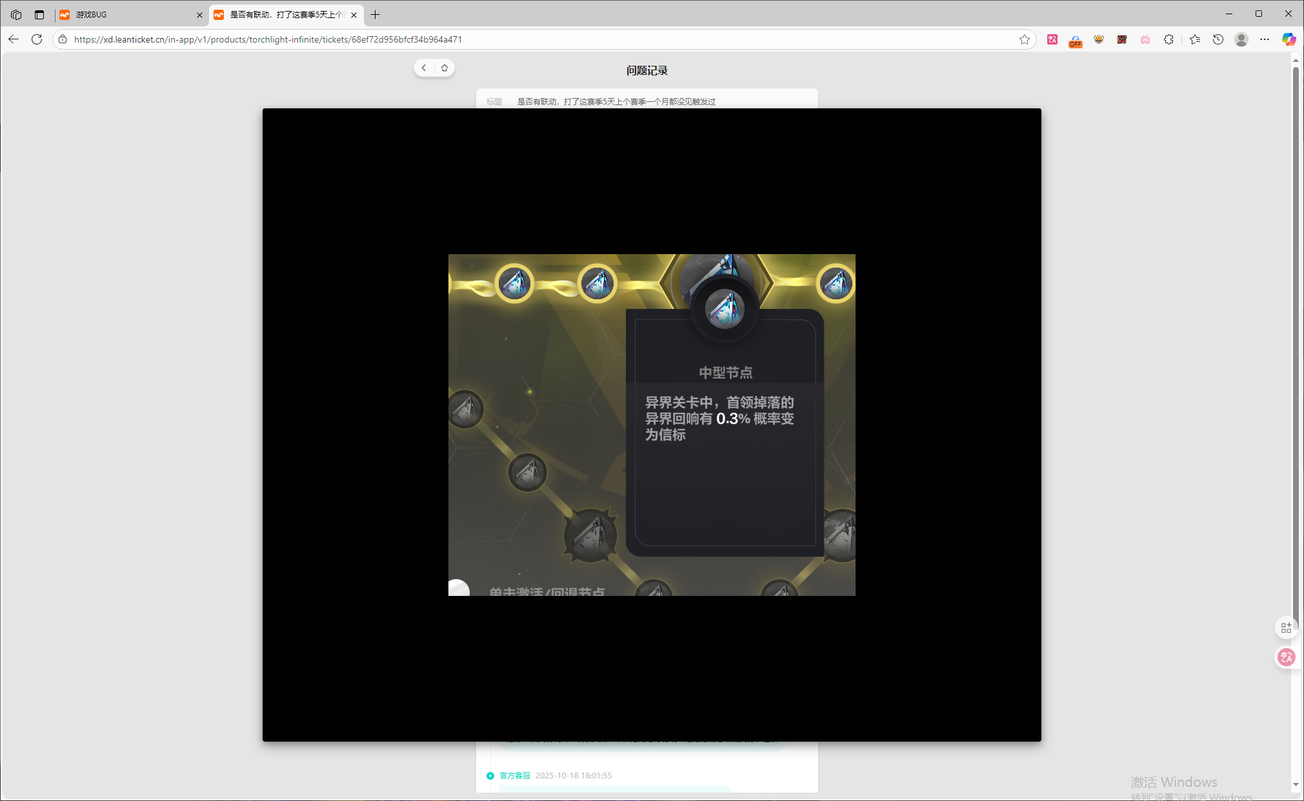1304x801 pixels.
Task: Add this page to favorites with the star icon
Action: click(x=1024, y=39)
